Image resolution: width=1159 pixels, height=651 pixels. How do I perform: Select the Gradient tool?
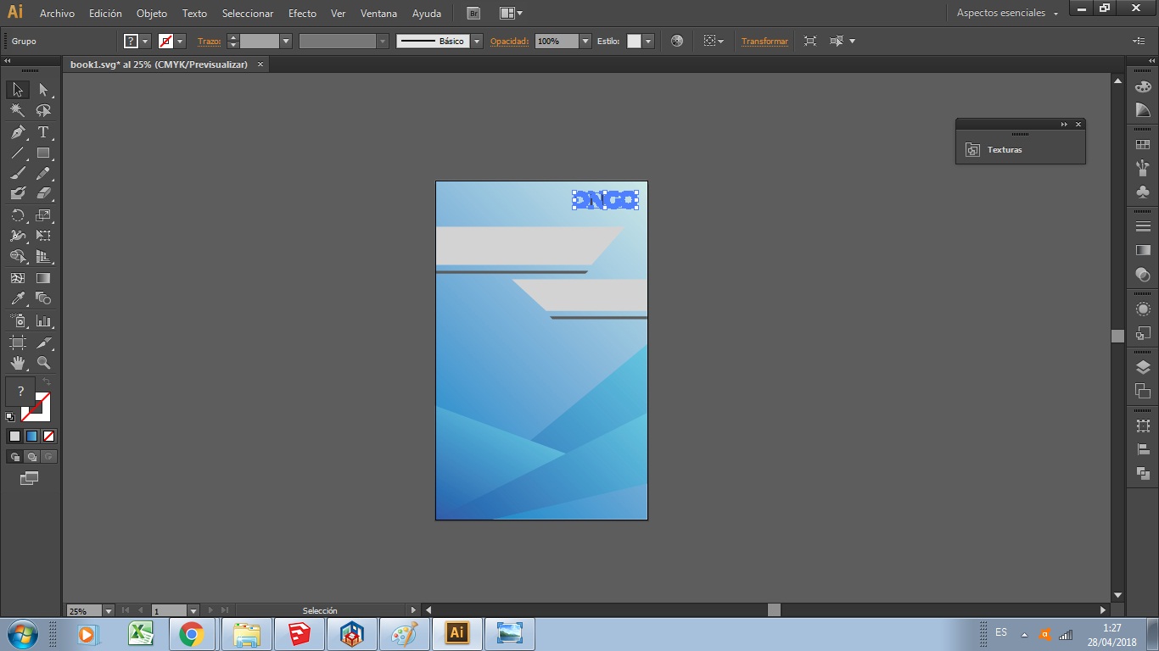[43, 277]
